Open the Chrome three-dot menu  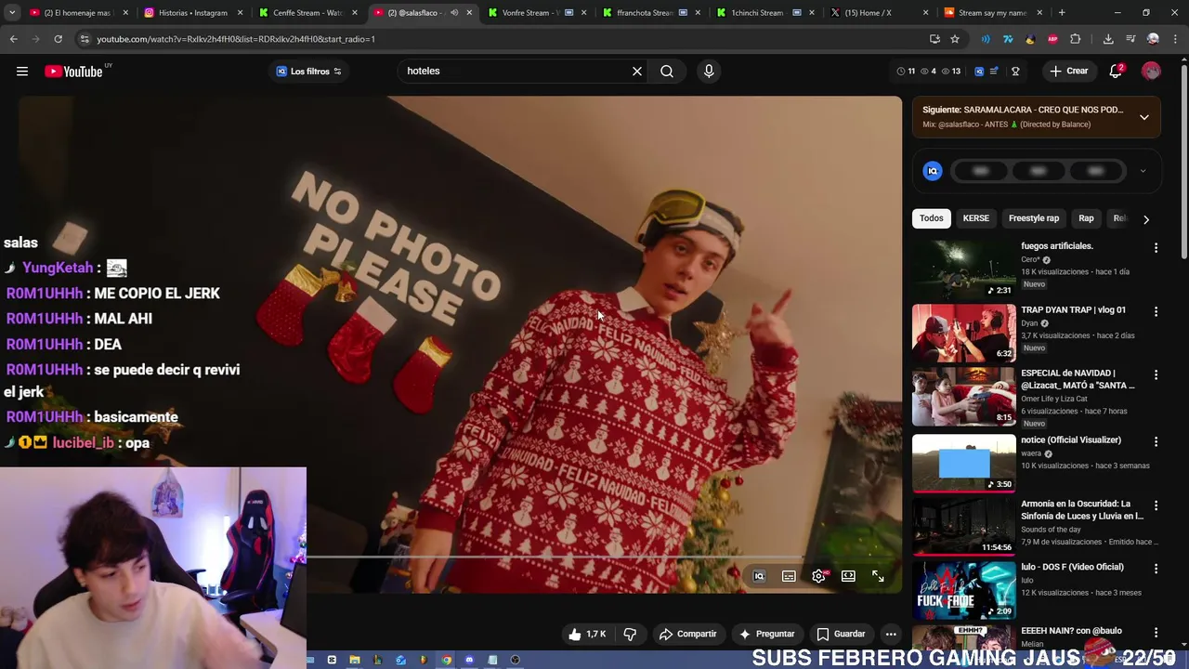coord(1175,39)
